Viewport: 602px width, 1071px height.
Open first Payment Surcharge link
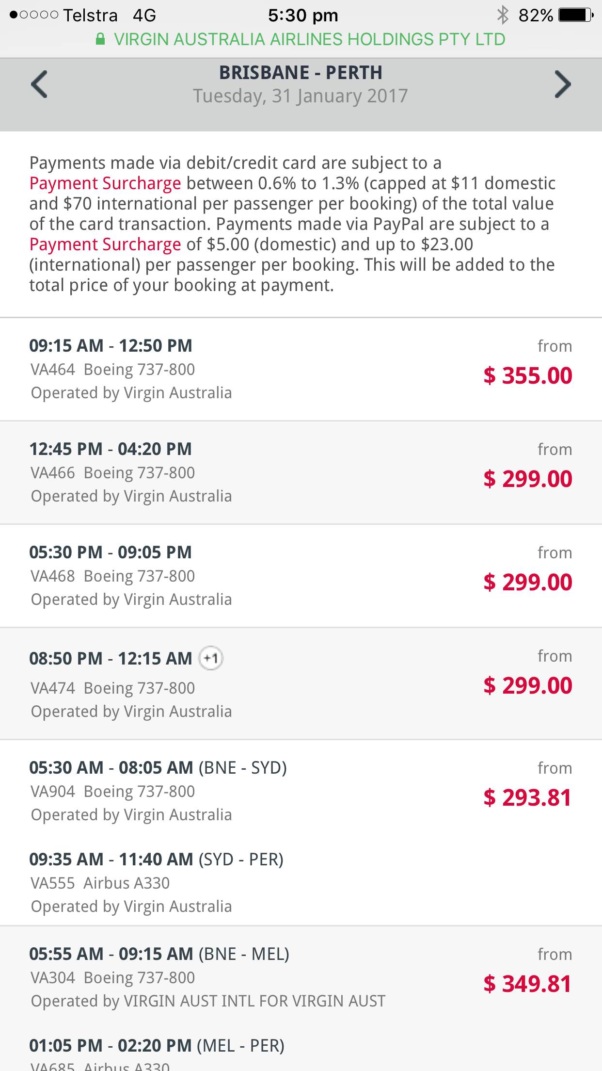click(105, 183)
